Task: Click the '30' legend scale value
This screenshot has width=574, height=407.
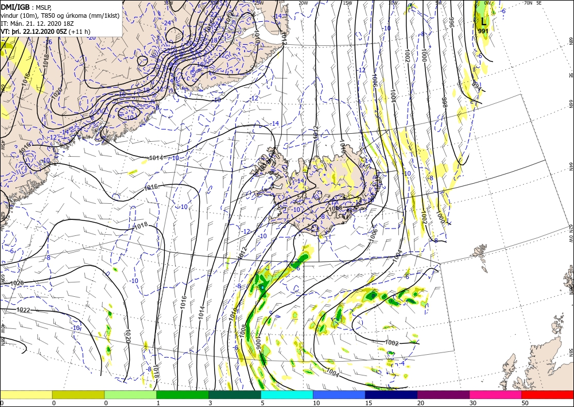Action: [x=473, y=403]
